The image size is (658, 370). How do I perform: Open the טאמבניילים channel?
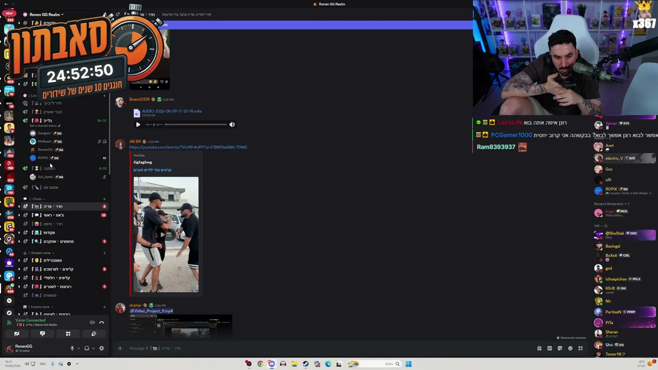pos(64,261)
